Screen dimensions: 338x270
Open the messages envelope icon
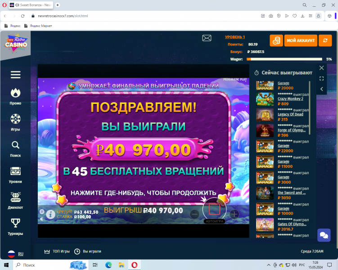tap(207, 38)
